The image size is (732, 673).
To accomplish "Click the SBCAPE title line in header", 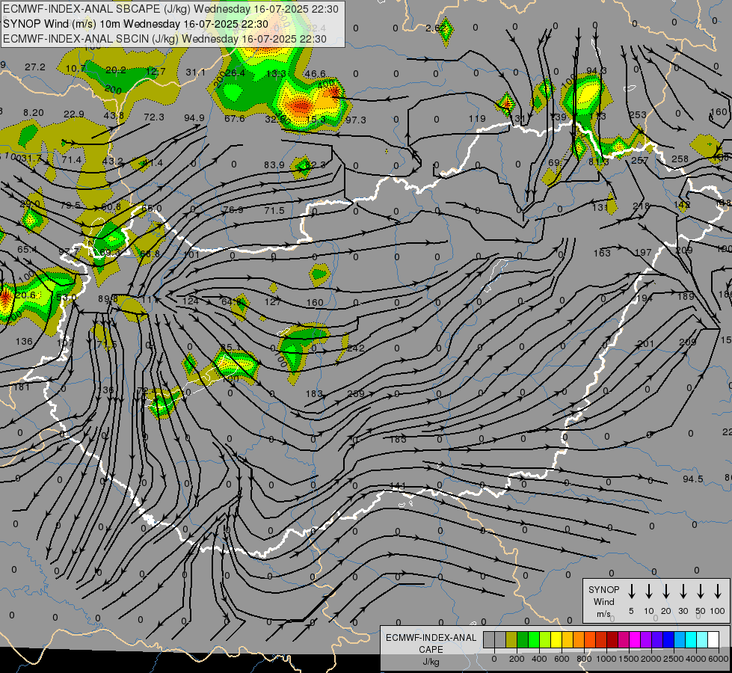I will (170, 9).
